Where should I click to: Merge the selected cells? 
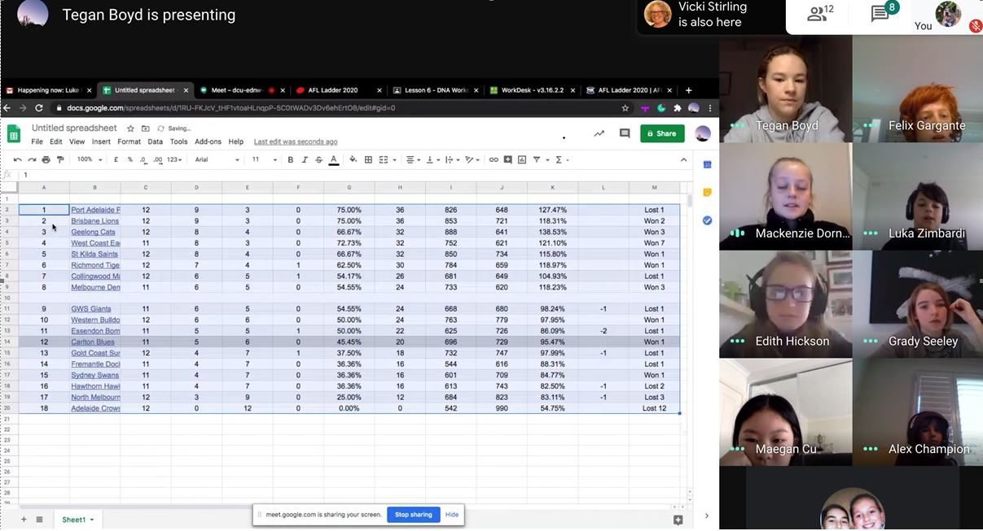383,159
